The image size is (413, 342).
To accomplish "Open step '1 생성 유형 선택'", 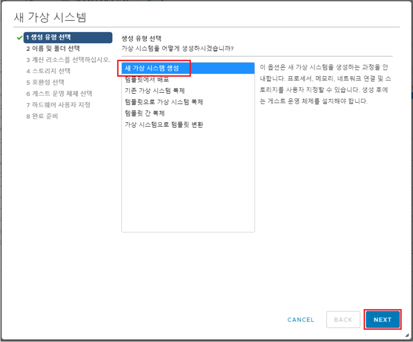I will pos(68,37).
